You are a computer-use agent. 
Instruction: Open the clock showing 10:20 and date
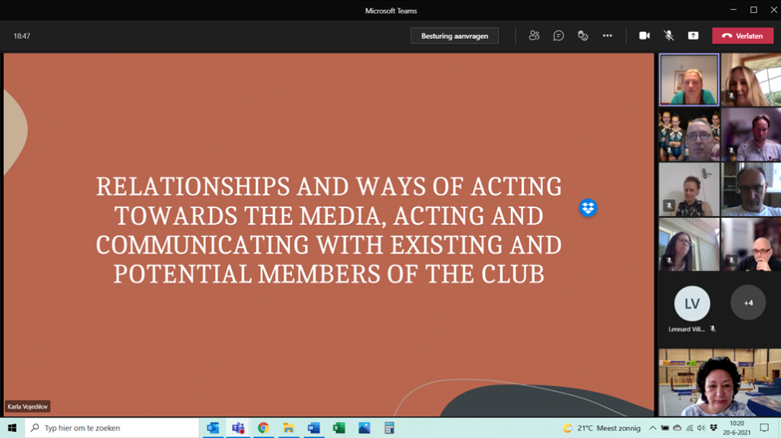click(737, 428)
